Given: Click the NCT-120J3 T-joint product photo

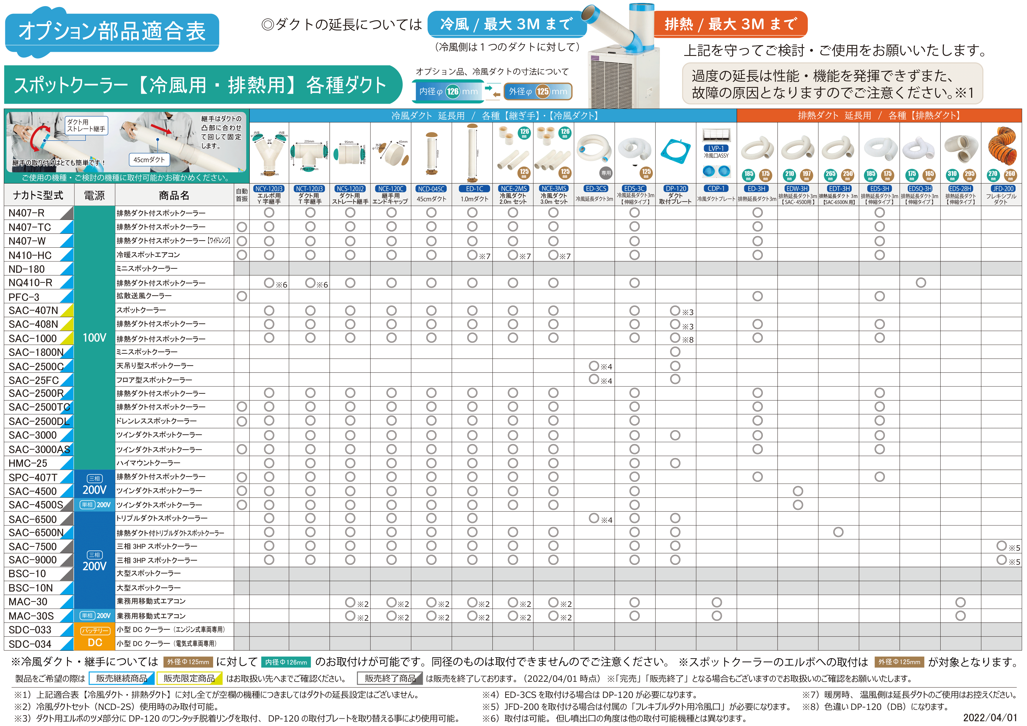Looking at the screenshot, I should coord(309,155).
